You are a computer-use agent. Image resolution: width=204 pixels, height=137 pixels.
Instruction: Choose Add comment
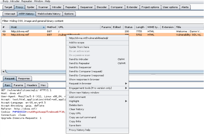pos(98,97)
